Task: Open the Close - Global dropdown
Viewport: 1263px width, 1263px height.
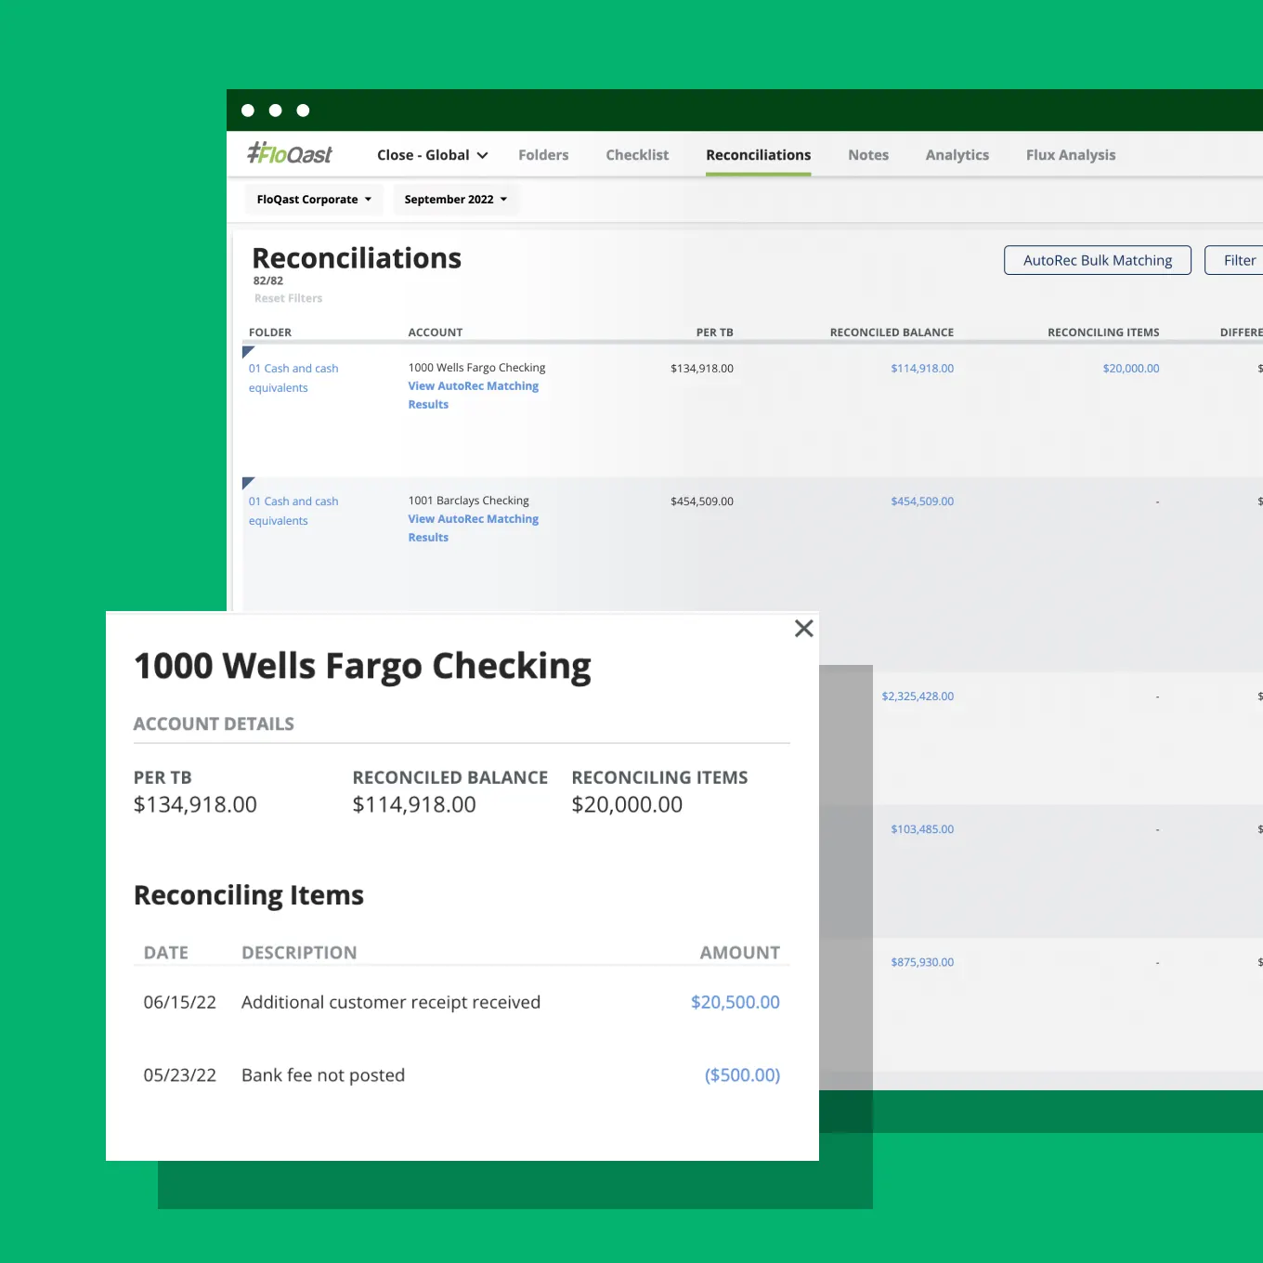Action: [432, 155]
